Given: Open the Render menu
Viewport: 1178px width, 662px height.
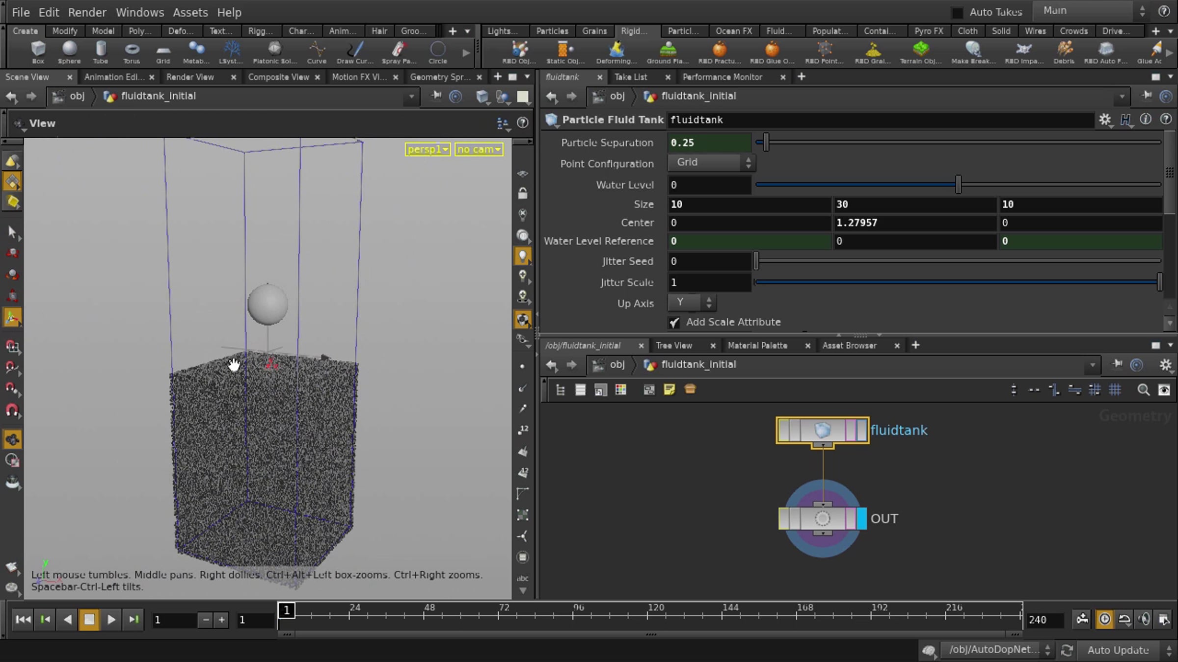Looking at the screenshot, I should tap(87, 12).
